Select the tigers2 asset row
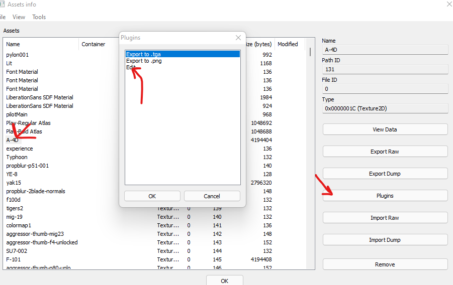Viewport: 453px width, 285px height. (x=15, y=208)
